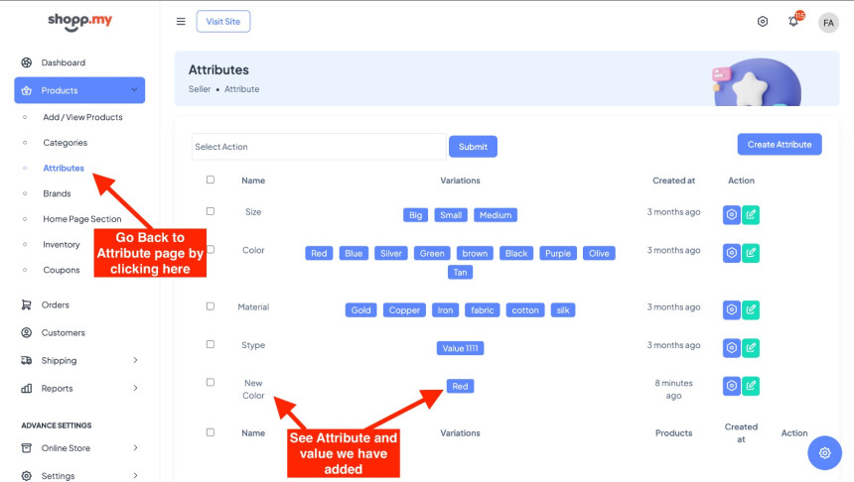Tick the checkbox for Material attribute
Screen dimensions: 854x482
coord(211,306)
